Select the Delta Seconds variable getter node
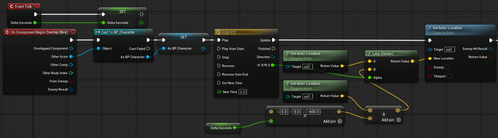Viewport: 498px width, 138px height. click(223, 128)
